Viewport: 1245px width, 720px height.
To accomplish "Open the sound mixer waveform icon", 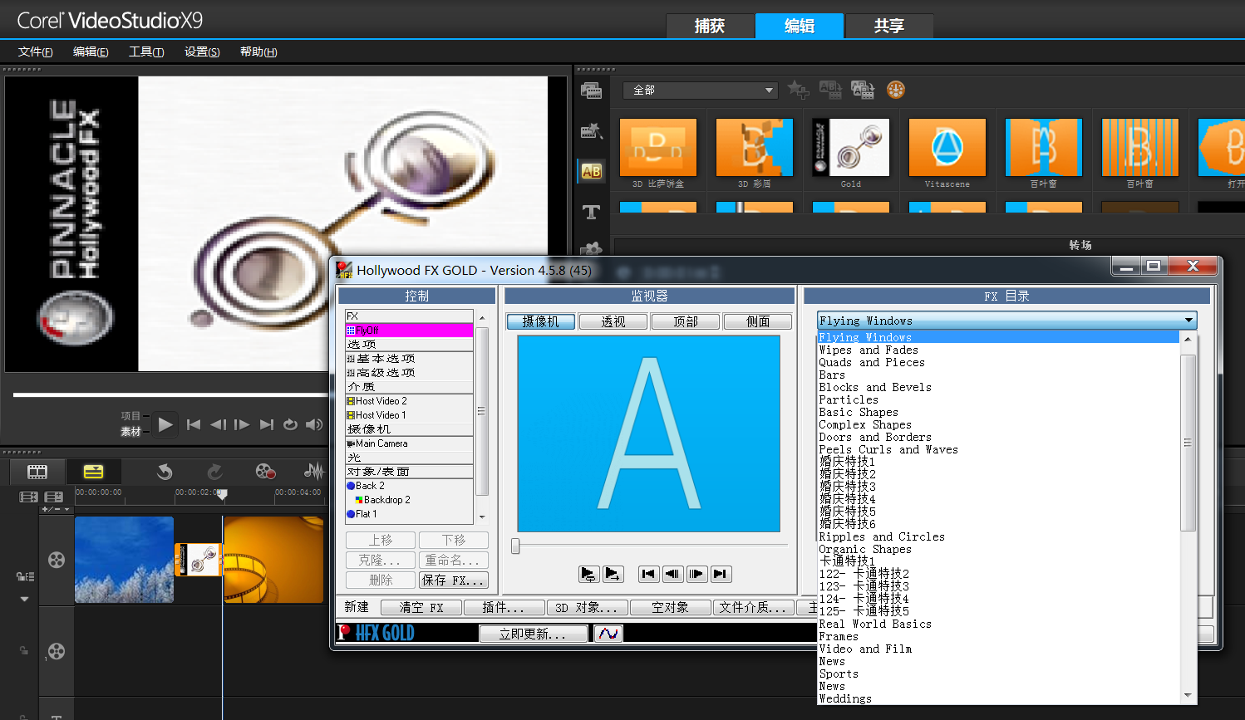I will [x=313, y=472].
